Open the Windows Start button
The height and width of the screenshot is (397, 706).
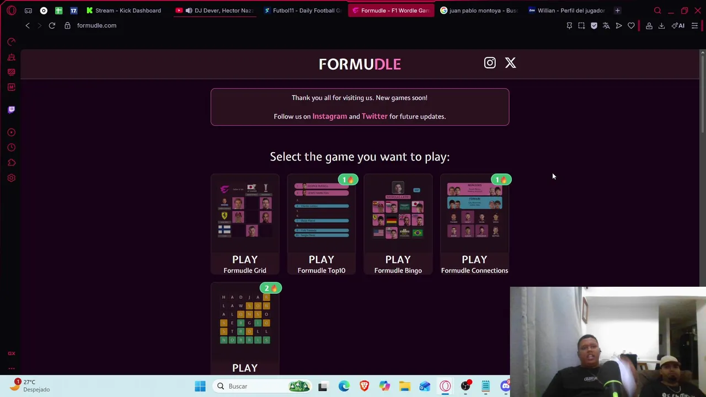click(200, 387)
